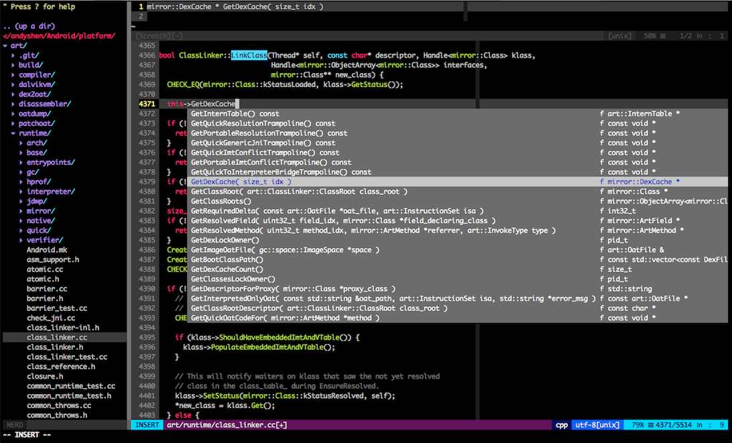The width and height of the screenshot is (732, 443).
Task: Click the utf-8[unix] encoding segment
Action: pos(597,426)
